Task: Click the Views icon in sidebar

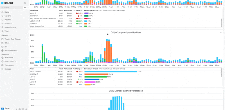Action: tap(2, 31)
